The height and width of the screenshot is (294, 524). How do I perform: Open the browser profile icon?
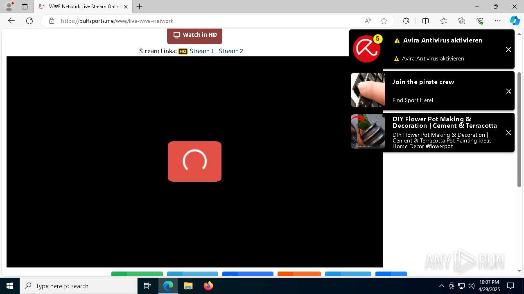[x=9, y=7]
